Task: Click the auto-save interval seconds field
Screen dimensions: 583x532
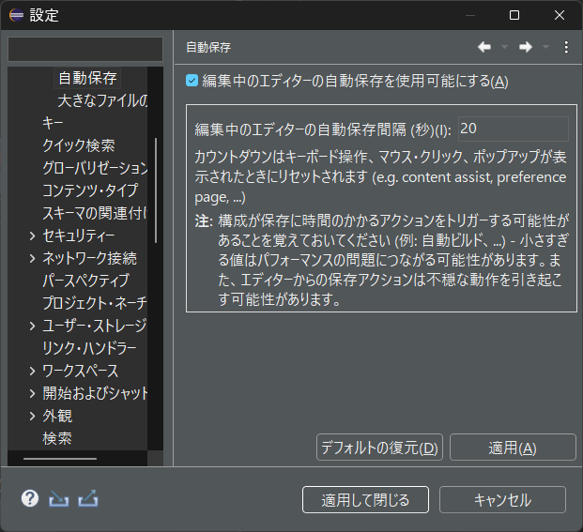Action: pos(512,129)
